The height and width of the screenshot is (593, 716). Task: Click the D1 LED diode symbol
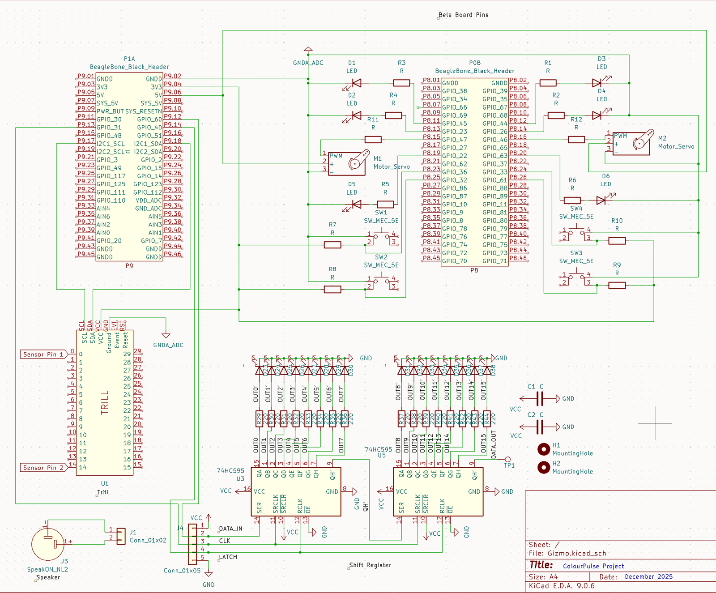[x=356, y=83]
